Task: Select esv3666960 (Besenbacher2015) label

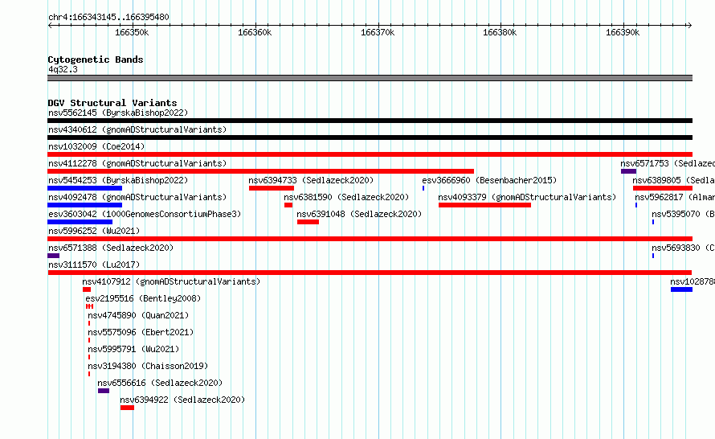Action: click(489, 180)
